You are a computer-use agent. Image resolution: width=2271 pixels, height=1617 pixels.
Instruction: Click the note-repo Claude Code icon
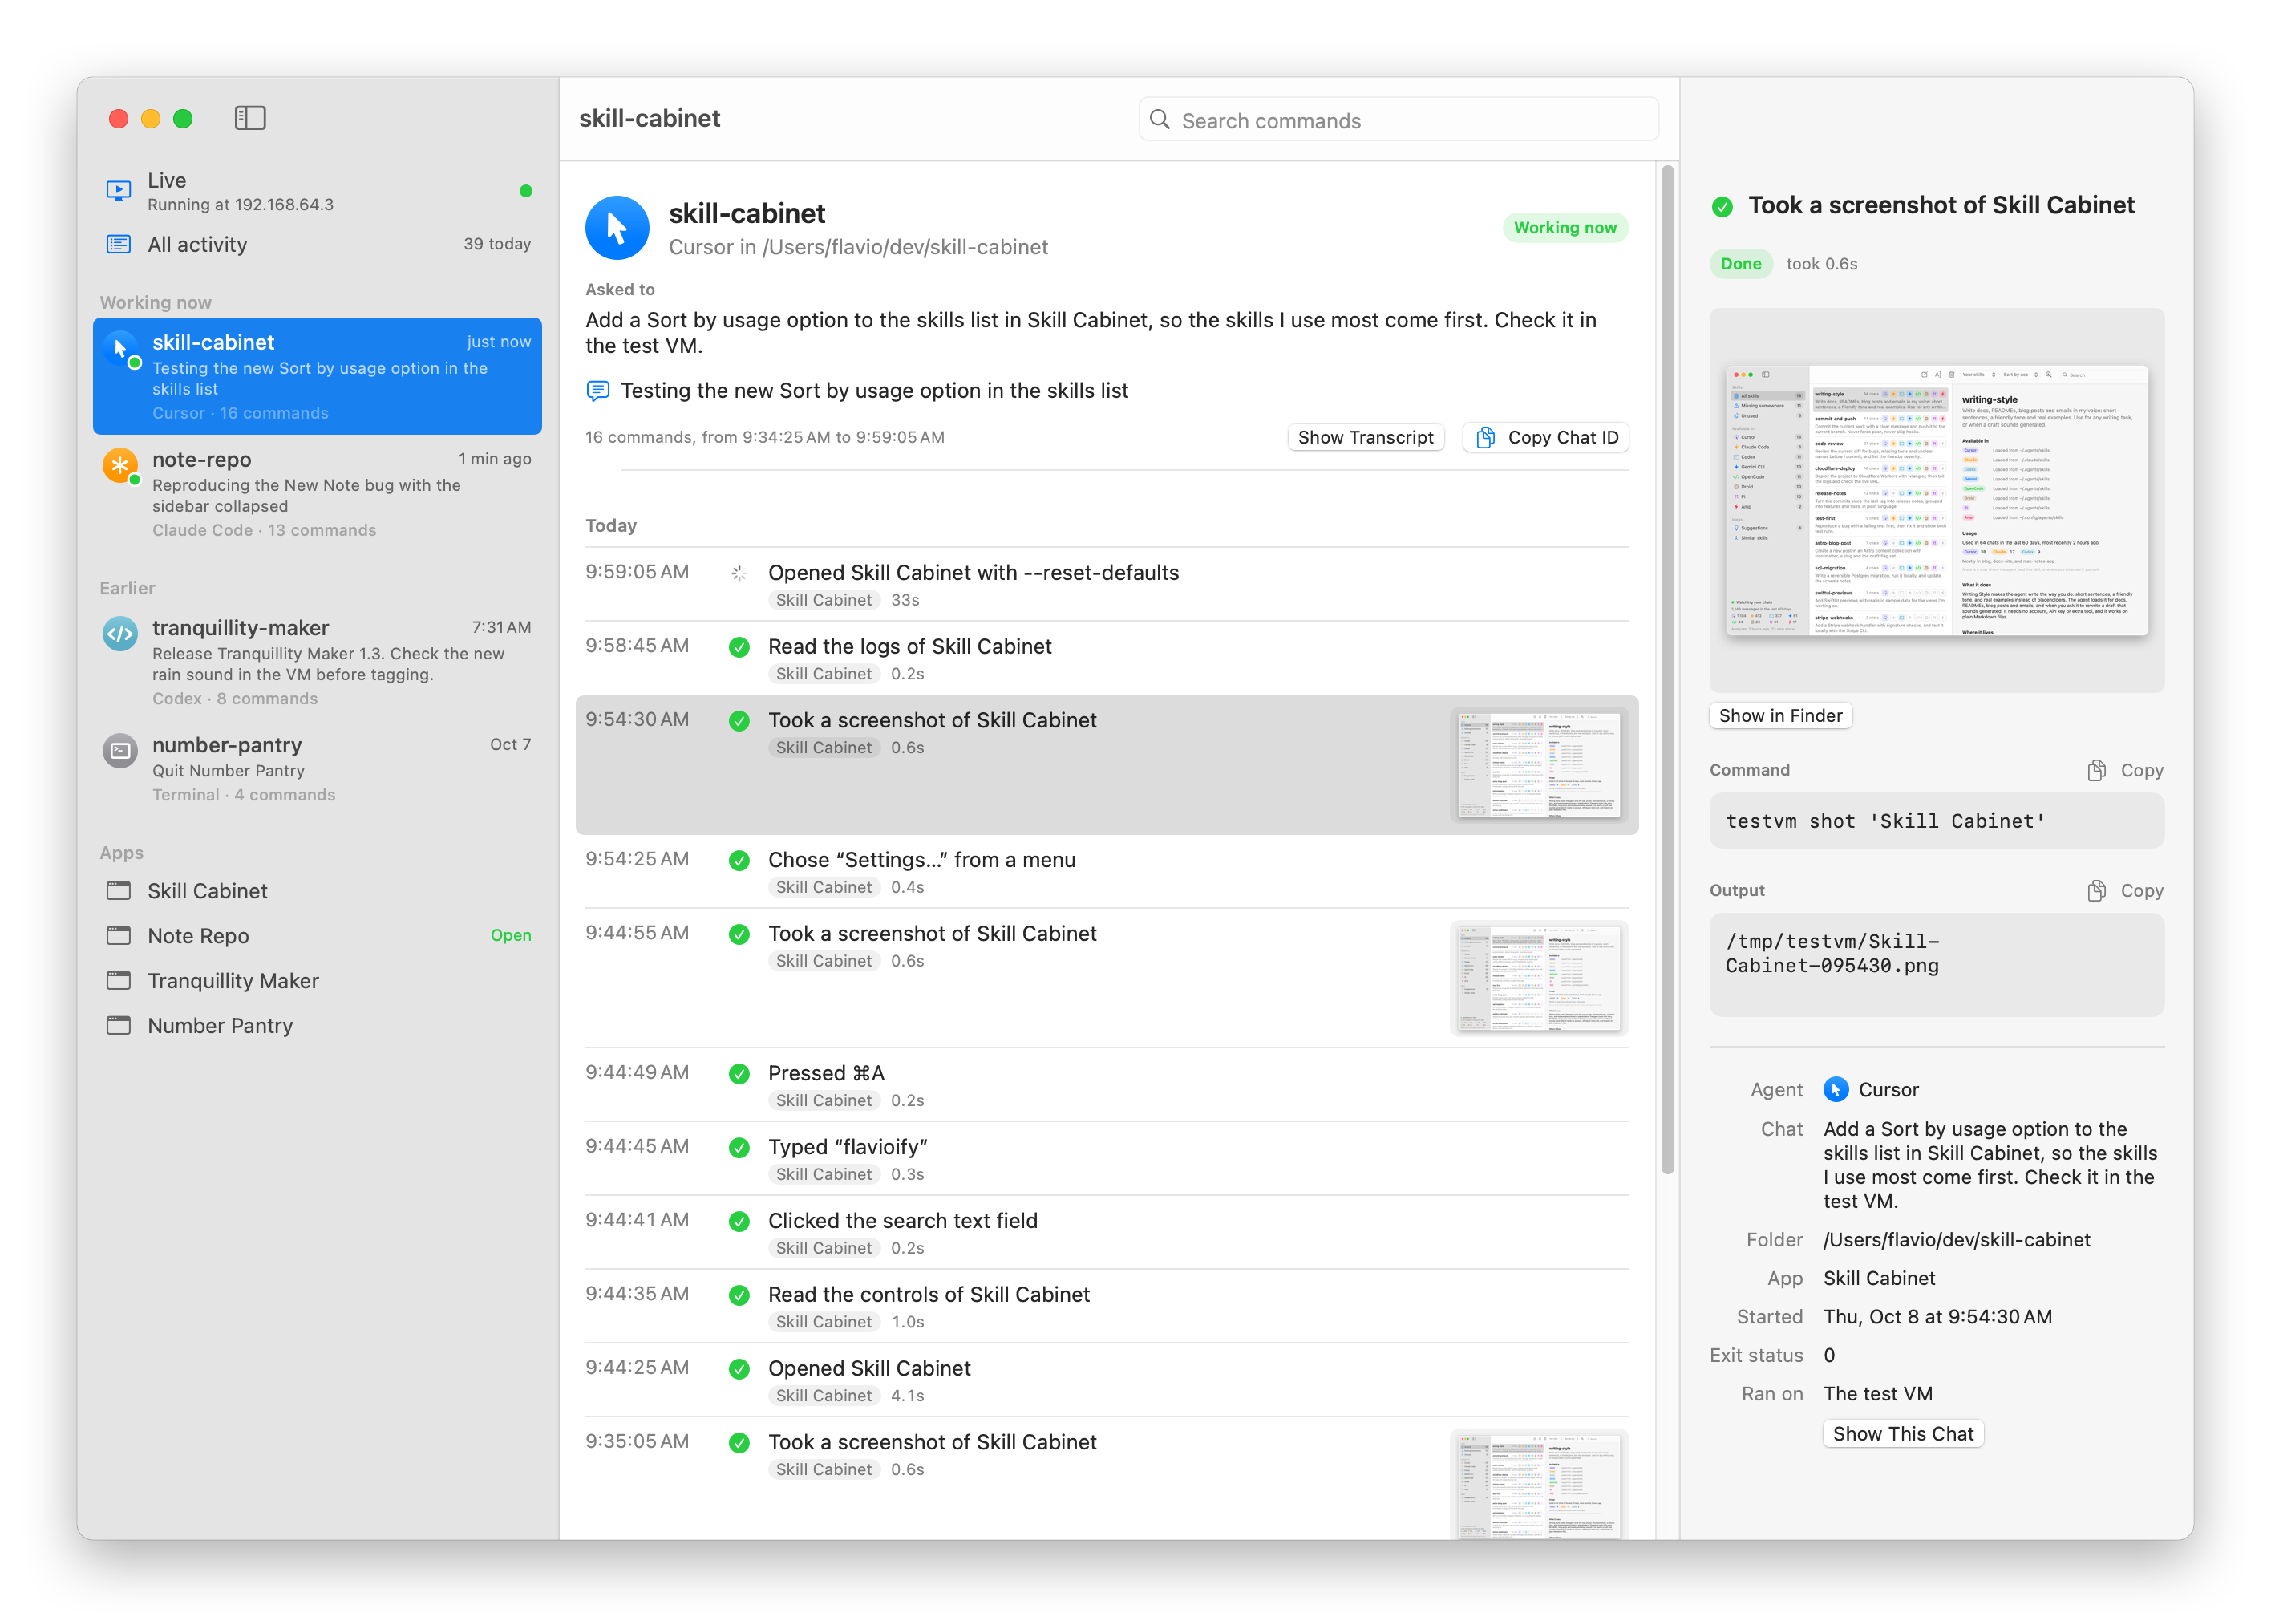pyautogui.click(x=121, y=467)
